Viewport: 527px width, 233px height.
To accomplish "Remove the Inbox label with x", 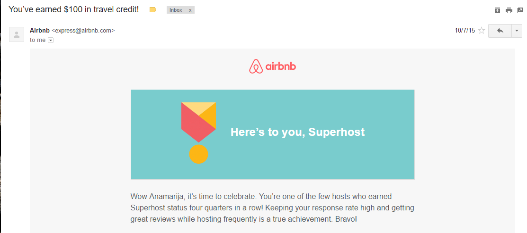I will [x=190, y=10].
